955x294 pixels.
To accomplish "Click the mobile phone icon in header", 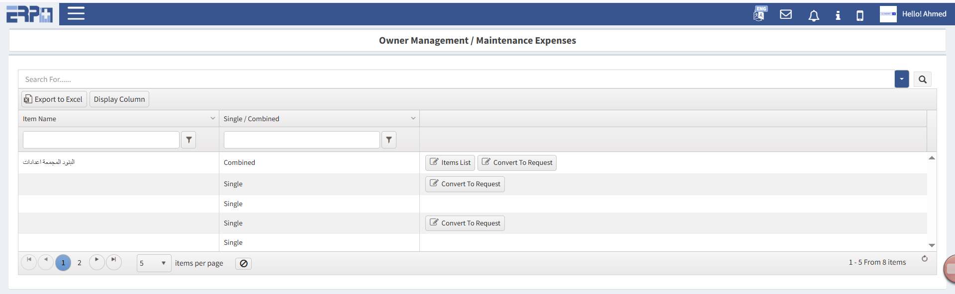I will 859,15.
